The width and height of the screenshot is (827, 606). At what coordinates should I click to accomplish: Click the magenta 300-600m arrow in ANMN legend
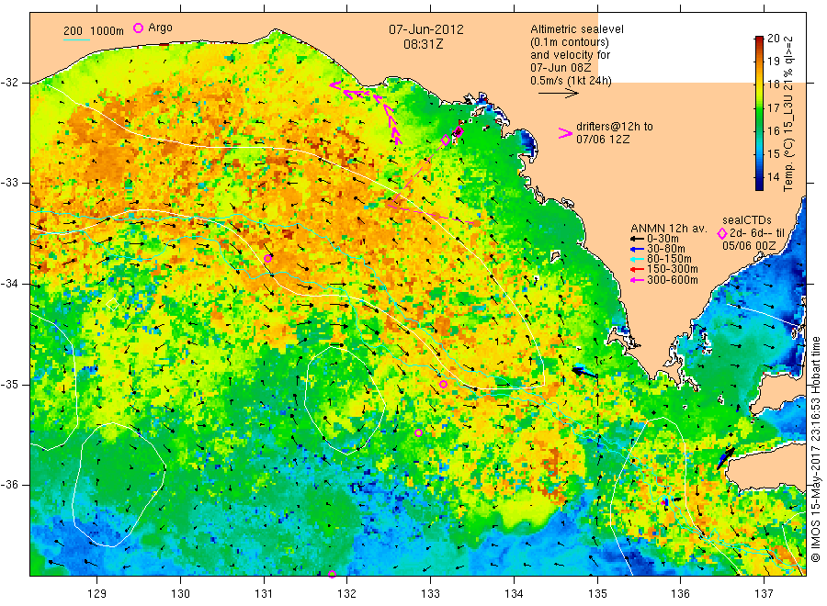(x=637, y=280)
